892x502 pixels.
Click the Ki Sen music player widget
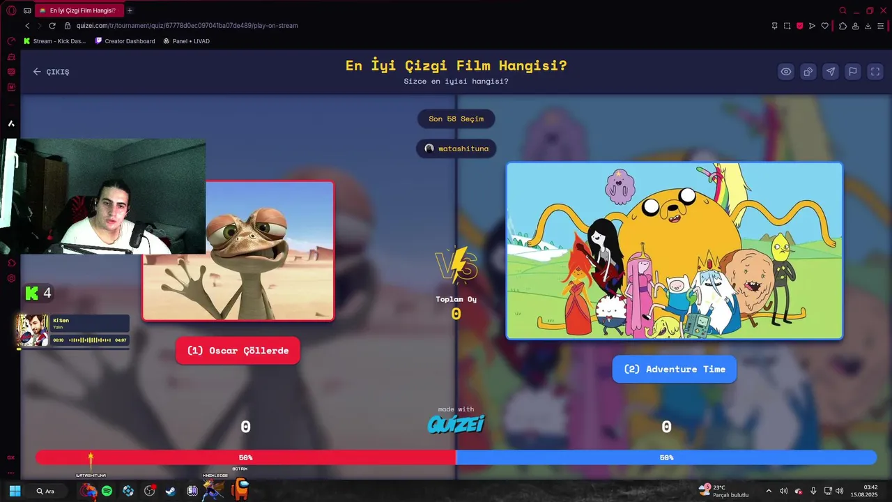click(73, 330)
